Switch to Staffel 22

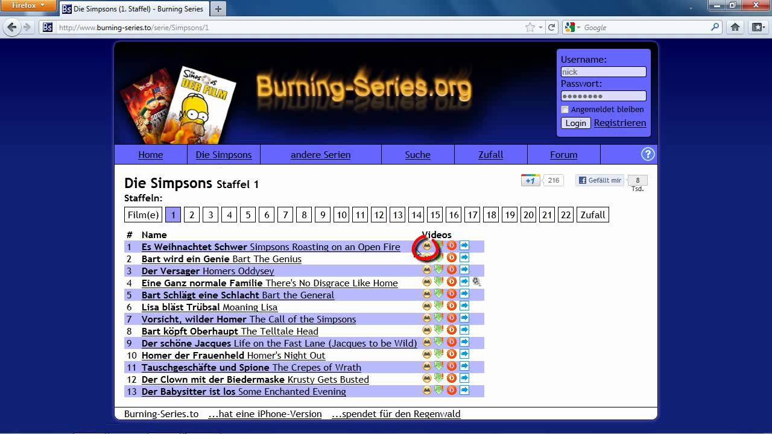point(566,215)
